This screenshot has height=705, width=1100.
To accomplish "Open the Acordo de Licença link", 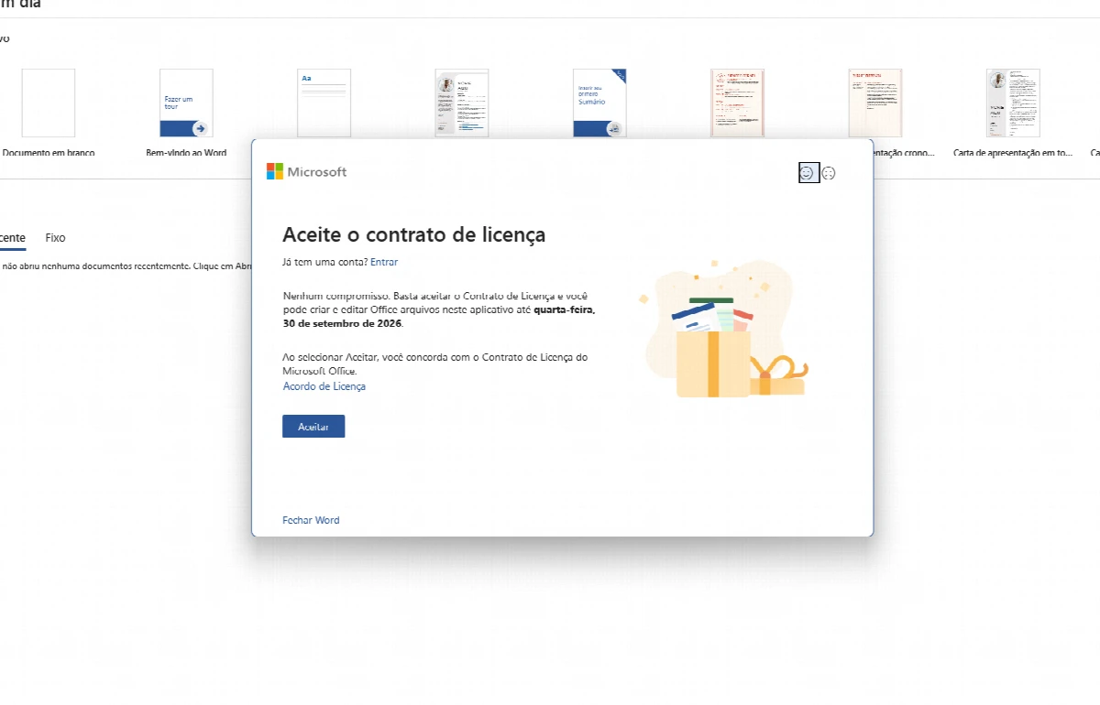I will coord(324,386).
